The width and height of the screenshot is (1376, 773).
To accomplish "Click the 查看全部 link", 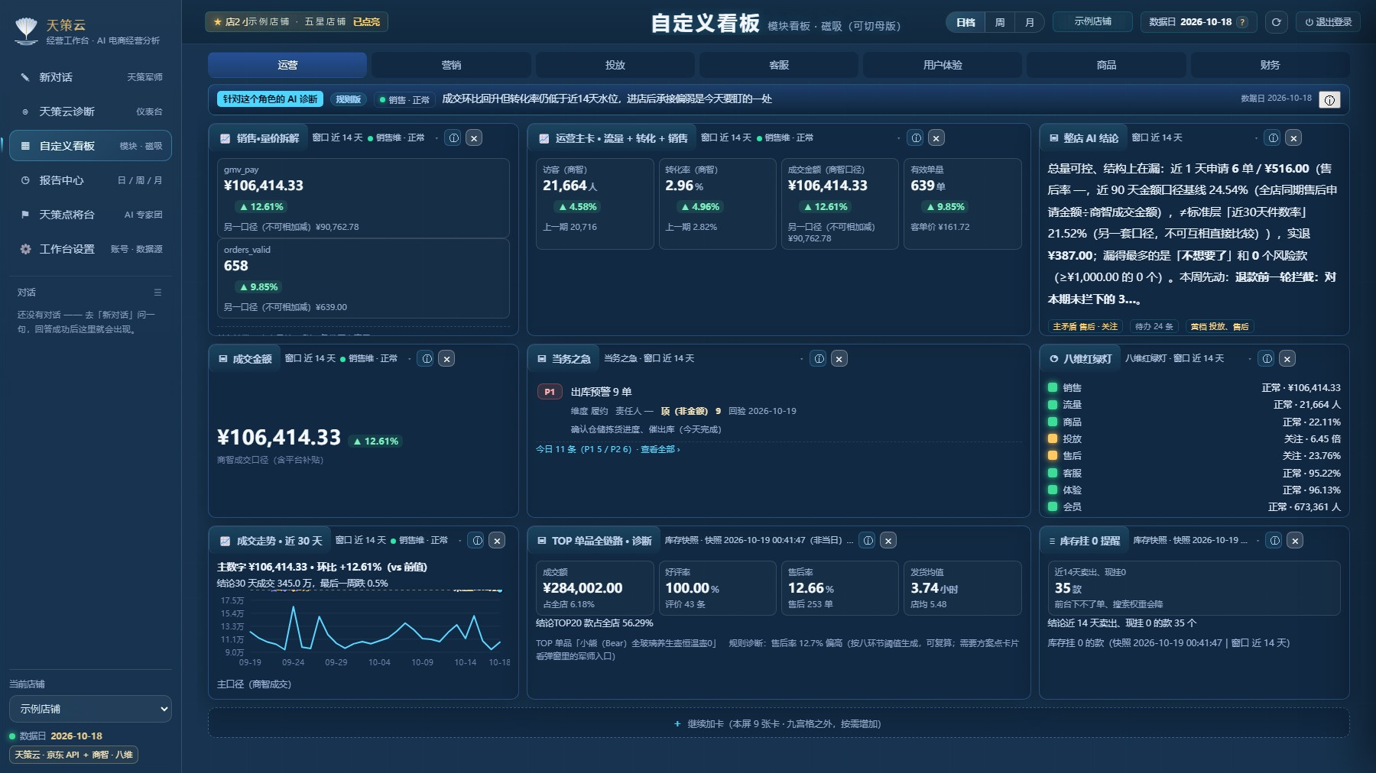I will pos(660,449).
